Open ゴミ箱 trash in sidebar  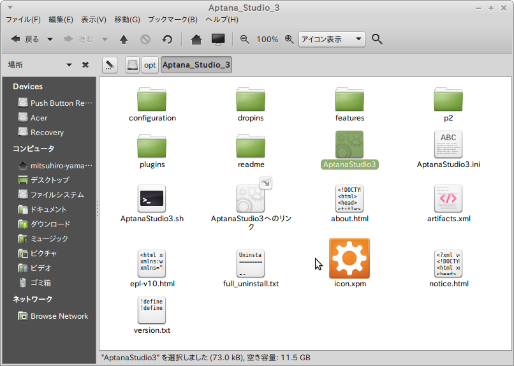coord(34,282)
